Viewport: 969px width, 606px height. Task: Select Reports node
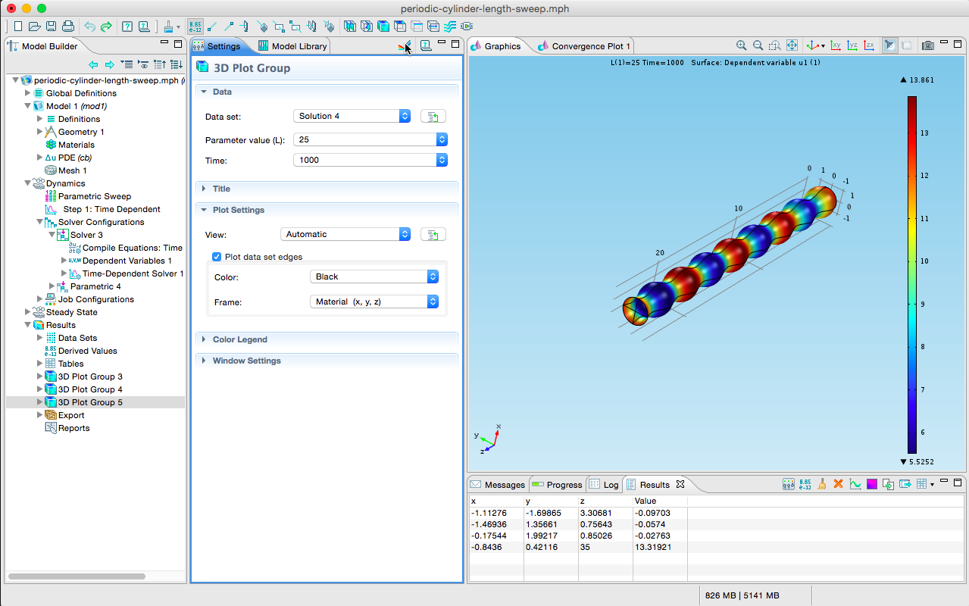[73, 428]
